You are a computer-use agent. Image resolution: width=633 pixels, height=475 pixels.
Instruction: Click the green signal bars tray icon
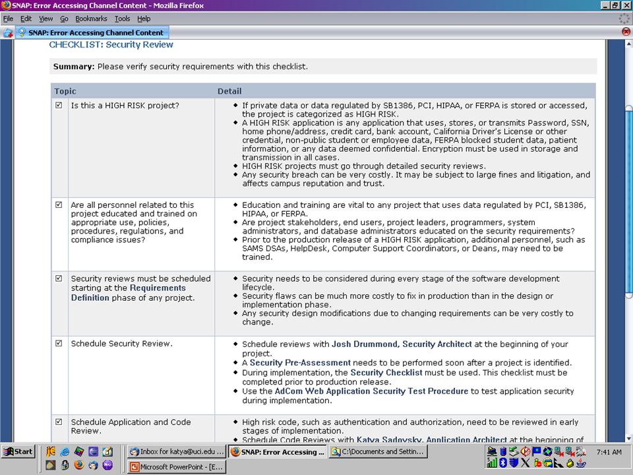pyautogui.click(x=492, y=463)
